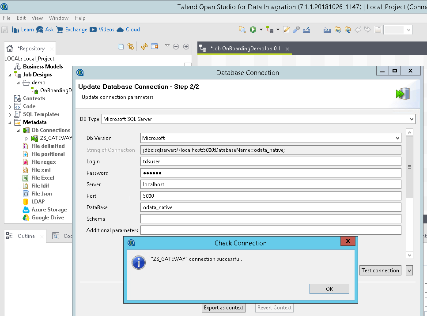Maximize Repository panel with plus circle icon
The image size is (427, 316).
[x=186, y=46]
